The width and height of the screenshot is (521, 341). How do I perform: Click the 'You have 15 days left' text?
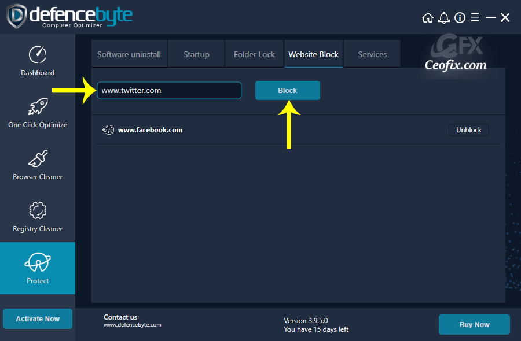[x=316, y=329]
